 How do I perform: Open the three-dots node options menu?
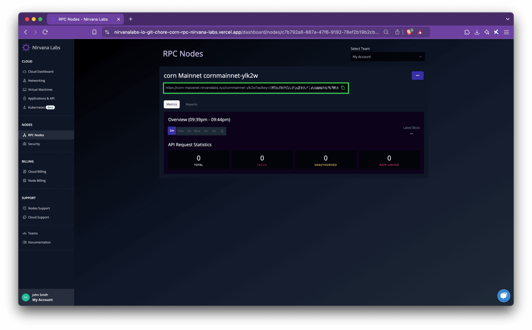(x=418, y=76)
